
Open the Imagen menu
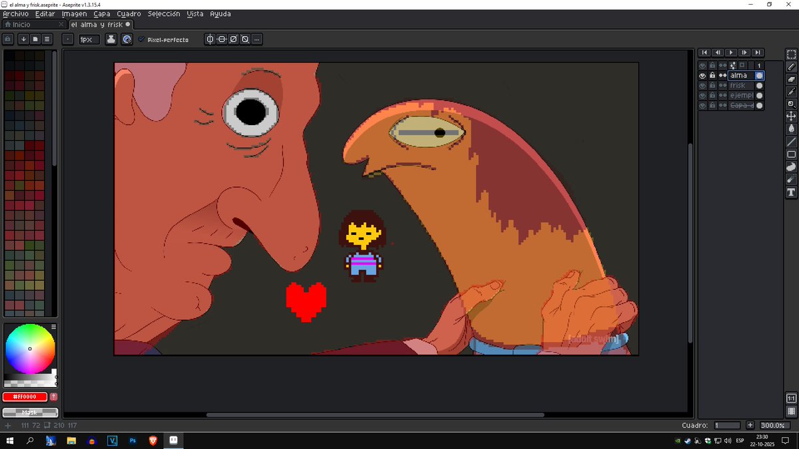click(x=75, y=14)
